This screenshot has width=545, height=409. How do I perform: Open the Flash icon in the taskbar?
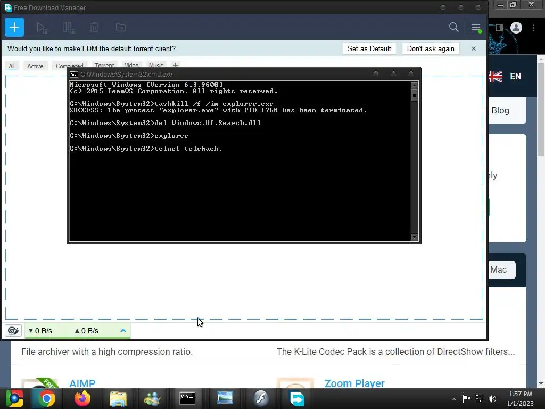click(x=261, y=398)
